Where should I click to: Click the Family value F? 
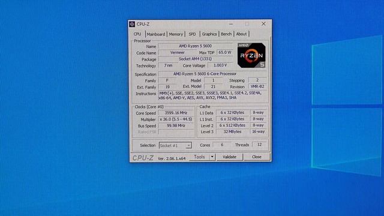pos(167,80)
